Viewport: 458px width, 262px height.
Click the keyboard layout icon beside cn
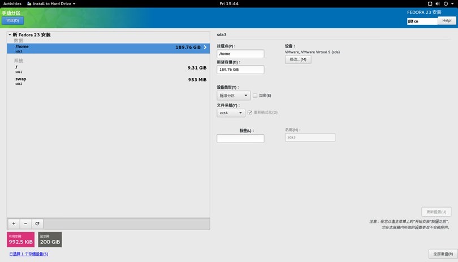pyautogui.click(x=410, y=22)
